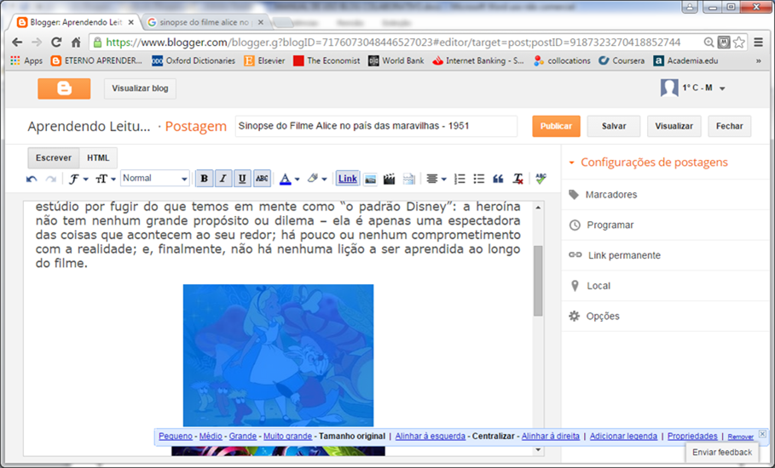Click the browser back arrow
Screen dimensions: 775x468
(x=17, y=43)
